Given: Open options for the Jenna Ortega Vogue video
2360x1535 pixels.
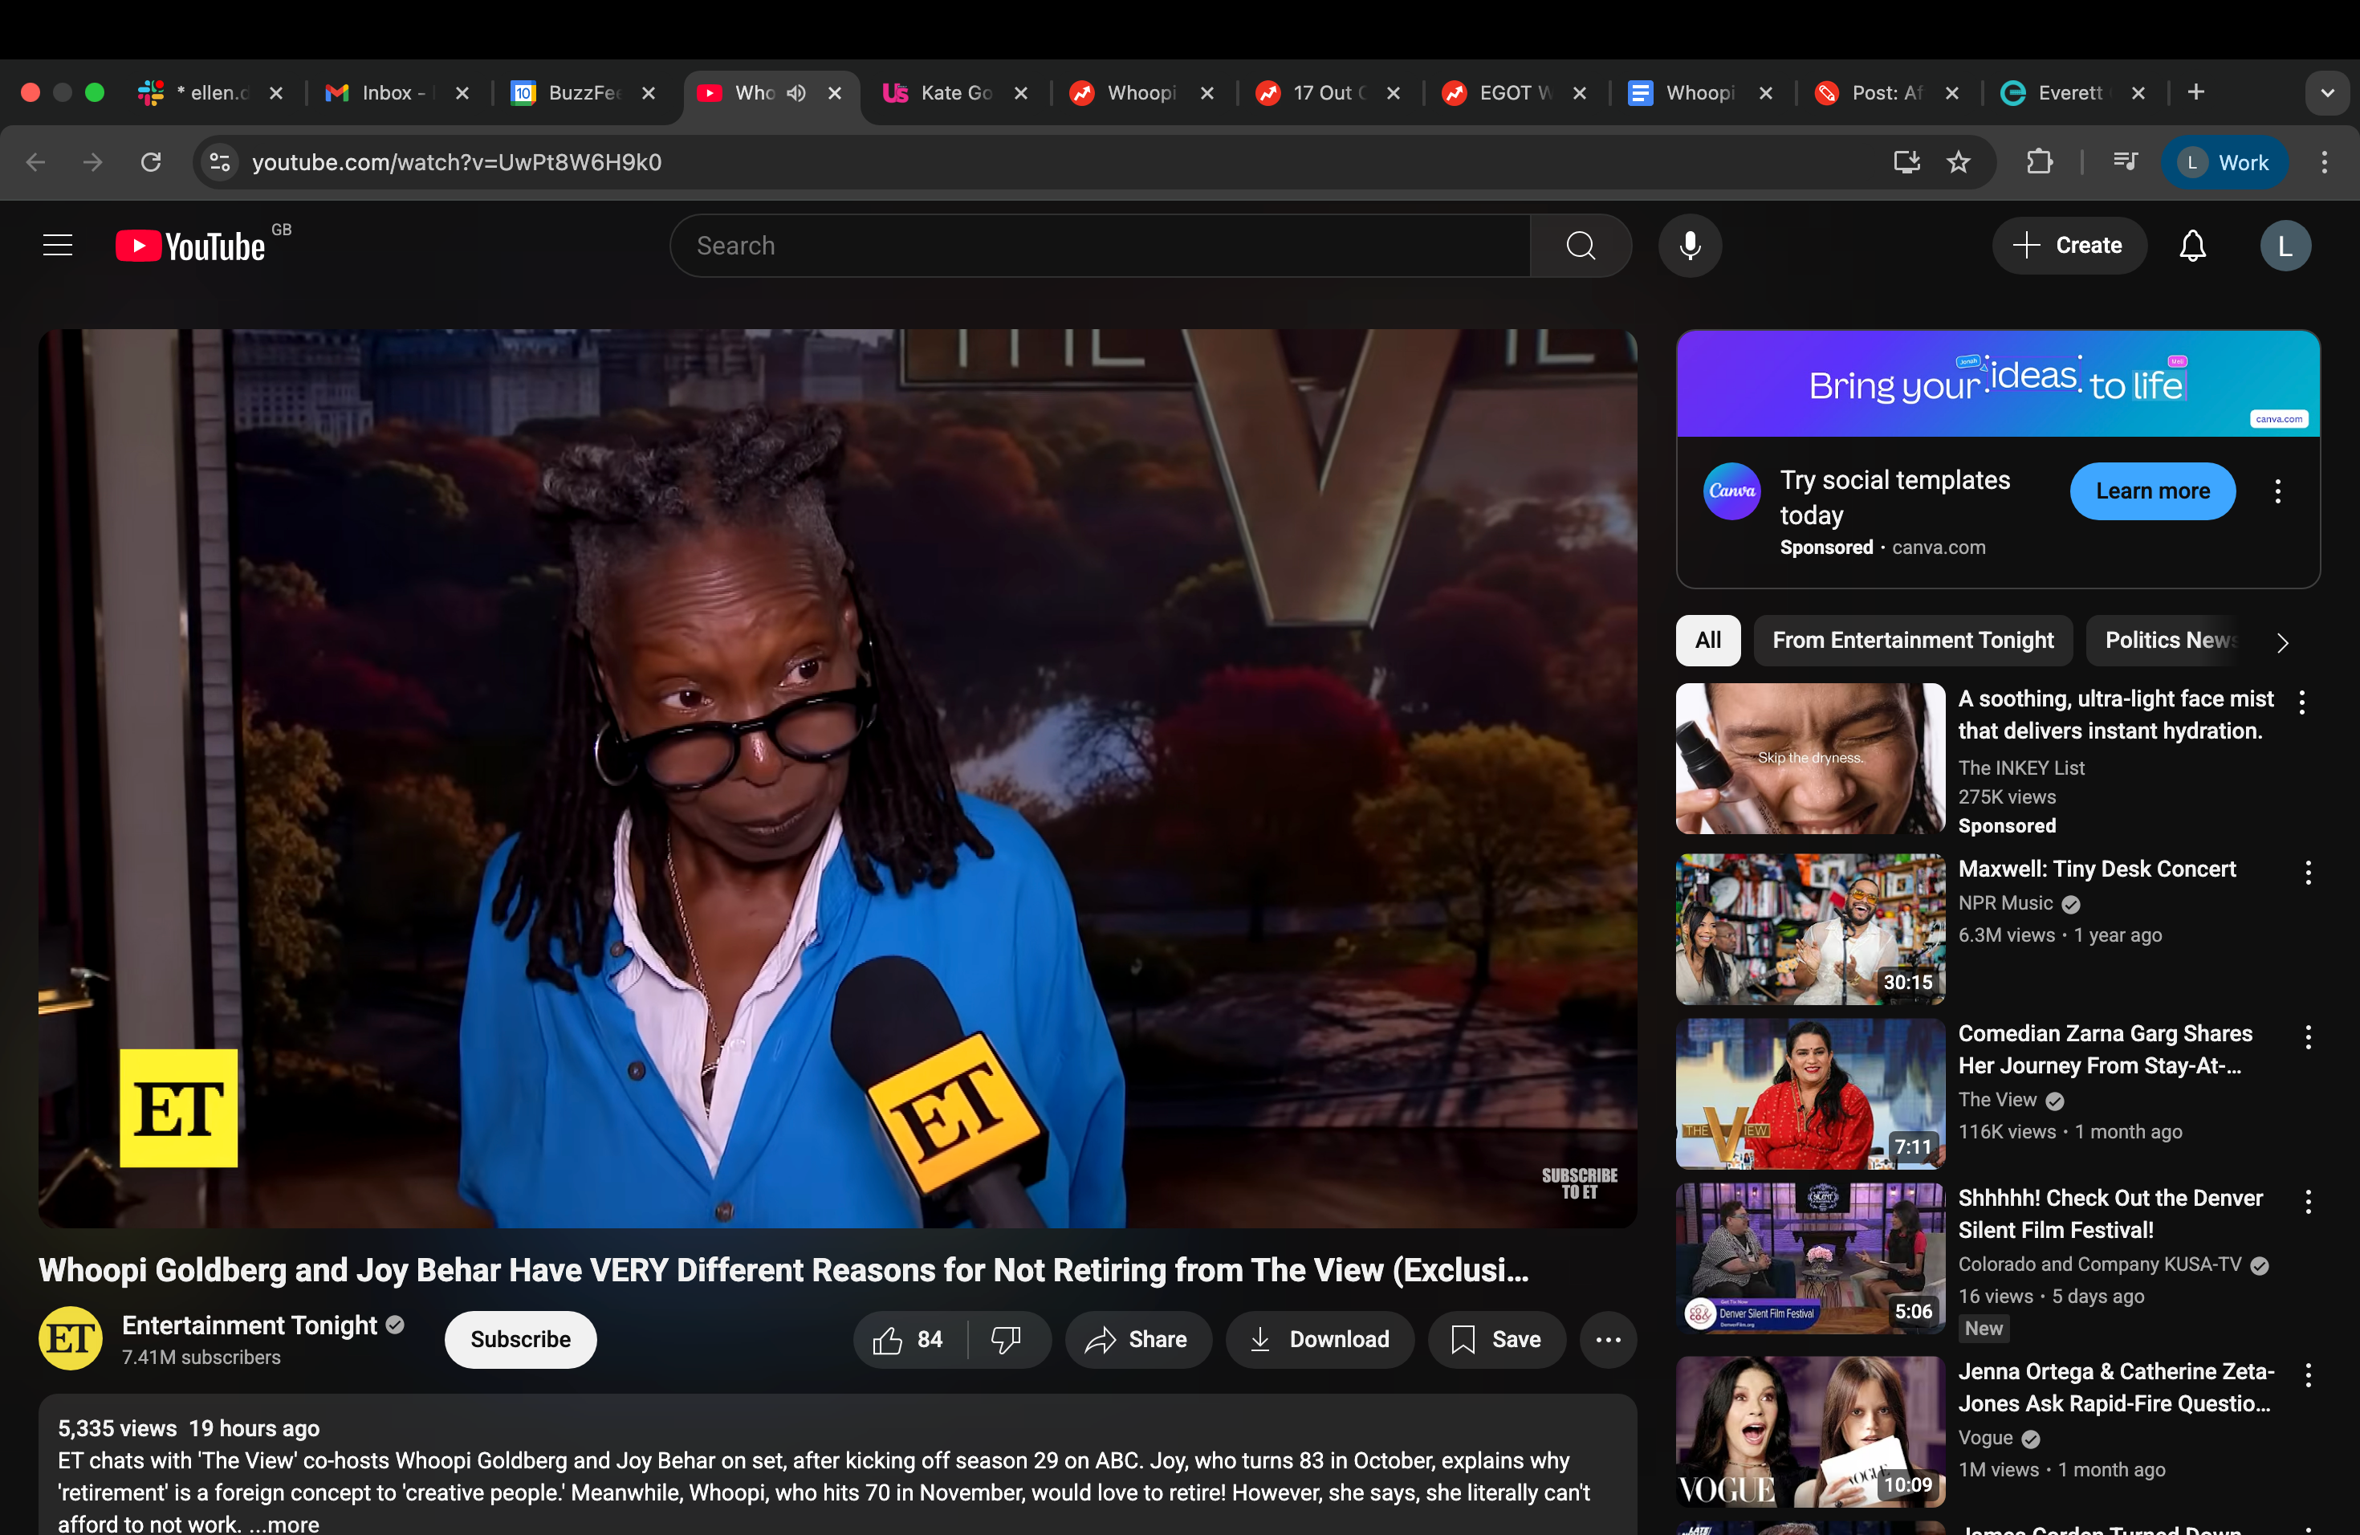Looking at the screenshot, I should coord(2308,1375).
